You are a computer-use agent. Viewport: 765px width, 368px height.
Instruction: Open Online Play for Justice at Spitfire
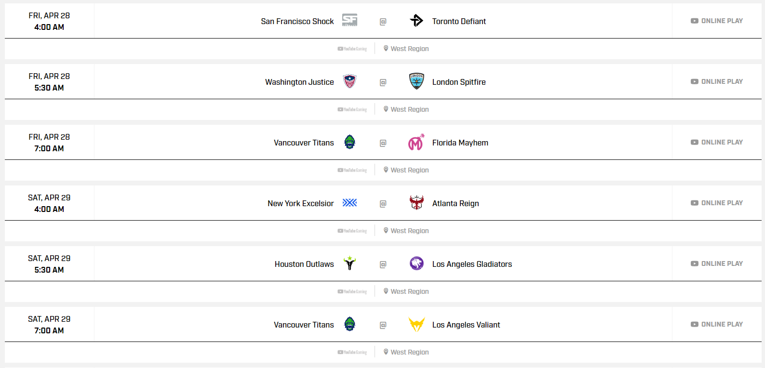[717, 81]
